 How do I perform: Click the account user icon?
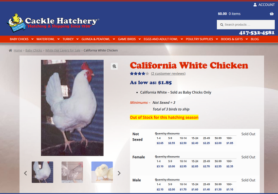[x=255, y=5]
